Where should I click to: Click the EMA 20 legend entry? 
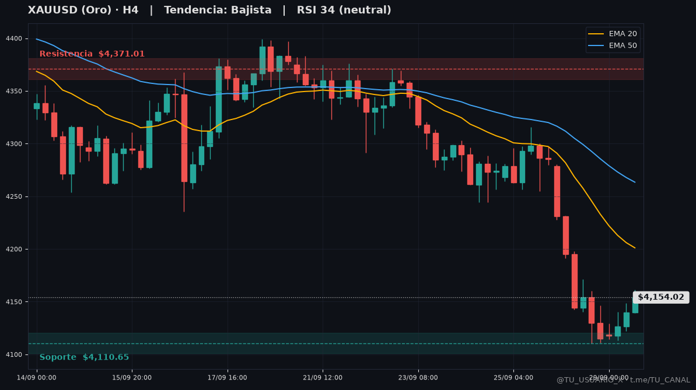coord(613,34)
